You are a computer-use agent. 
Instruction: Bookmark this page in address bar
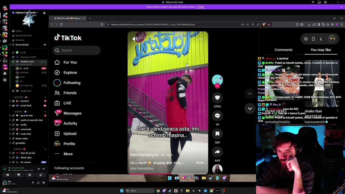pos(102,25)
